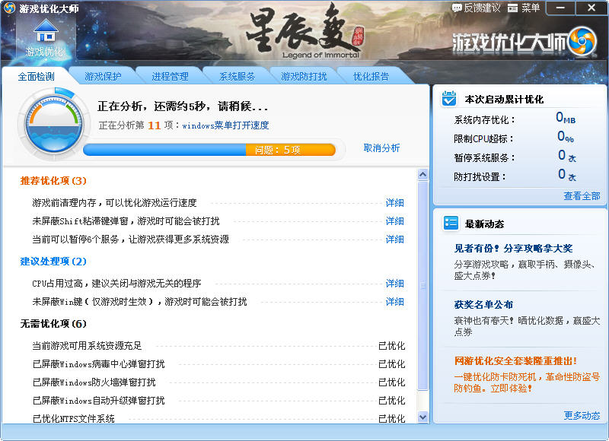
Task: Select the 游戏防打扰 tab
Action: click(304, 76)
